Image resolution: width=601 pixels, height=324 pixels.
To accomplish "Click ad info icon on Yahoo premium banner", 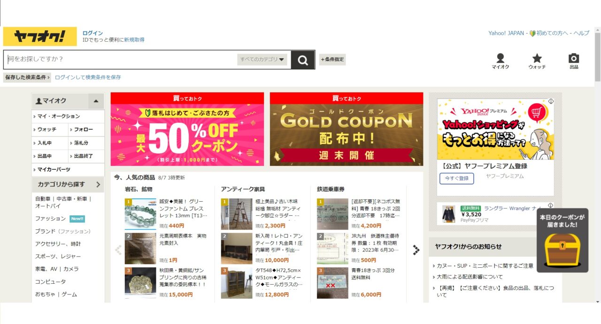I will coord(551,101).
